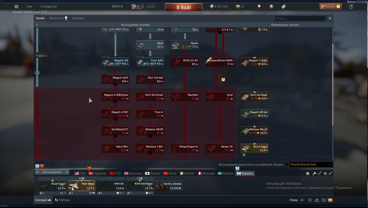This screenshot has width=368, height=208.
Task: Open the gear settings icon above crew slots
Action: [x=308, y=173]
